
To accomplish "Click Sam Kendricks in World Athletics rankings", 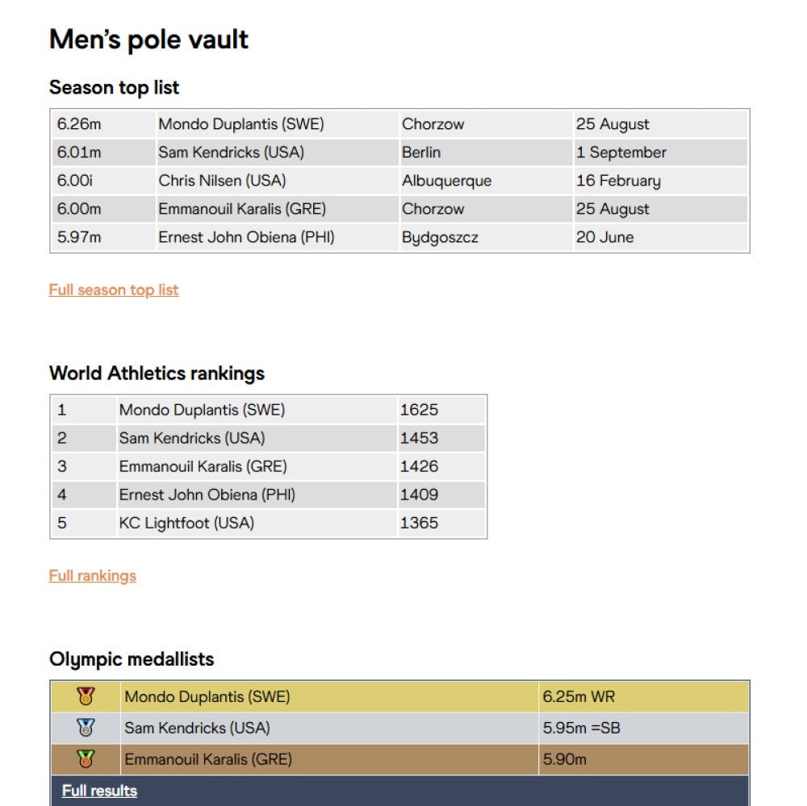I will tap(192, 438).
